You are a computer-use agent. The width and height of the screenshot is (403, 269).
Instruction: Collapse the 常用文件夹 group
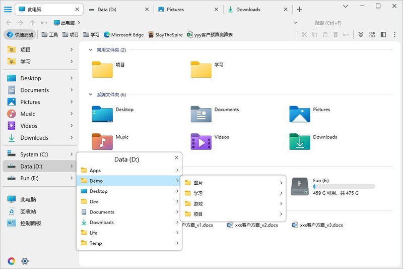click(91, 49)
